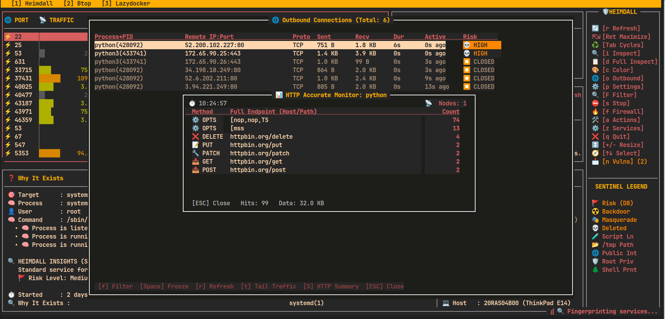Click the tools icon beside [a Actions]
Viewport: 665px width, 319px height.
click(x=595, y=120)
